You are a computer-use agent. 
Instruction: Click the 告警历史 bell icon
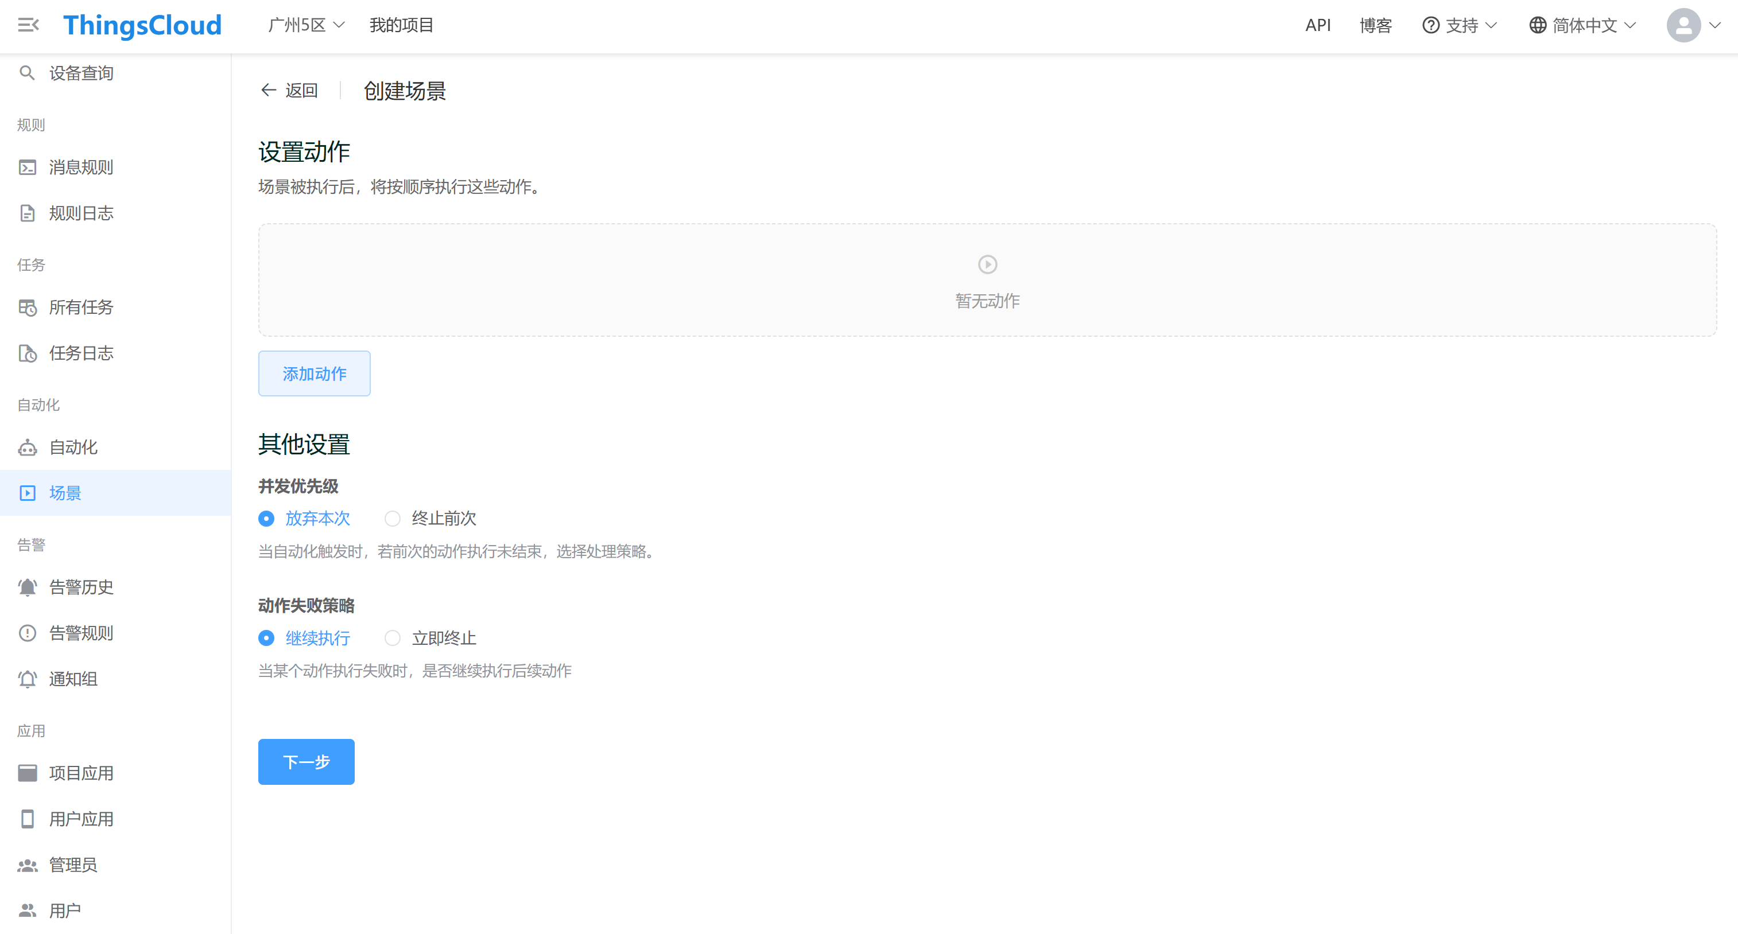28,587
